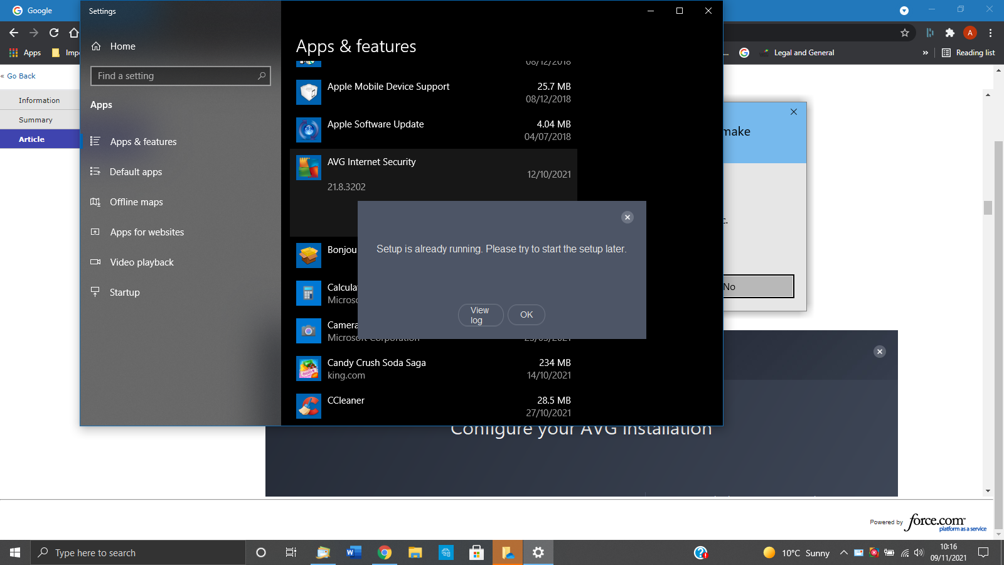Click the taskbar clock 10:16
Screen dimensions: 1004x565
[x=948, y=552]
